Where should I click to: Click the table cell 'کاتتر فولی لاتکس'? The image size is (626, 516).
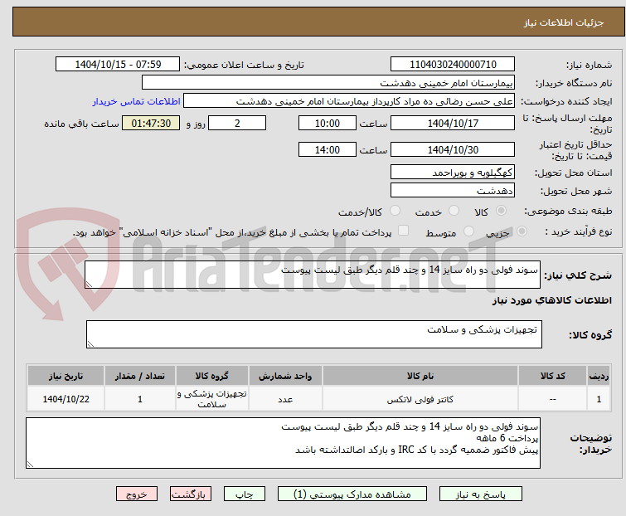coord(420,399)
